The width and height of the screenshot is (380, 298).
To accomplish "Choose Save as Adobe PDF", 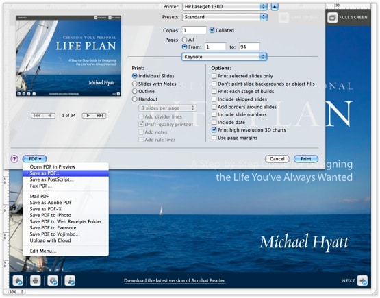I will click(x=66, y=203).
